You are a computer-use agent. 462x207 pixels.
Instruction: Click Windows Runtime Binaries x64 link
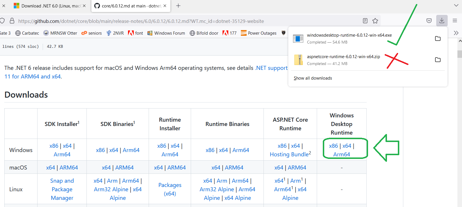[223, 150]
